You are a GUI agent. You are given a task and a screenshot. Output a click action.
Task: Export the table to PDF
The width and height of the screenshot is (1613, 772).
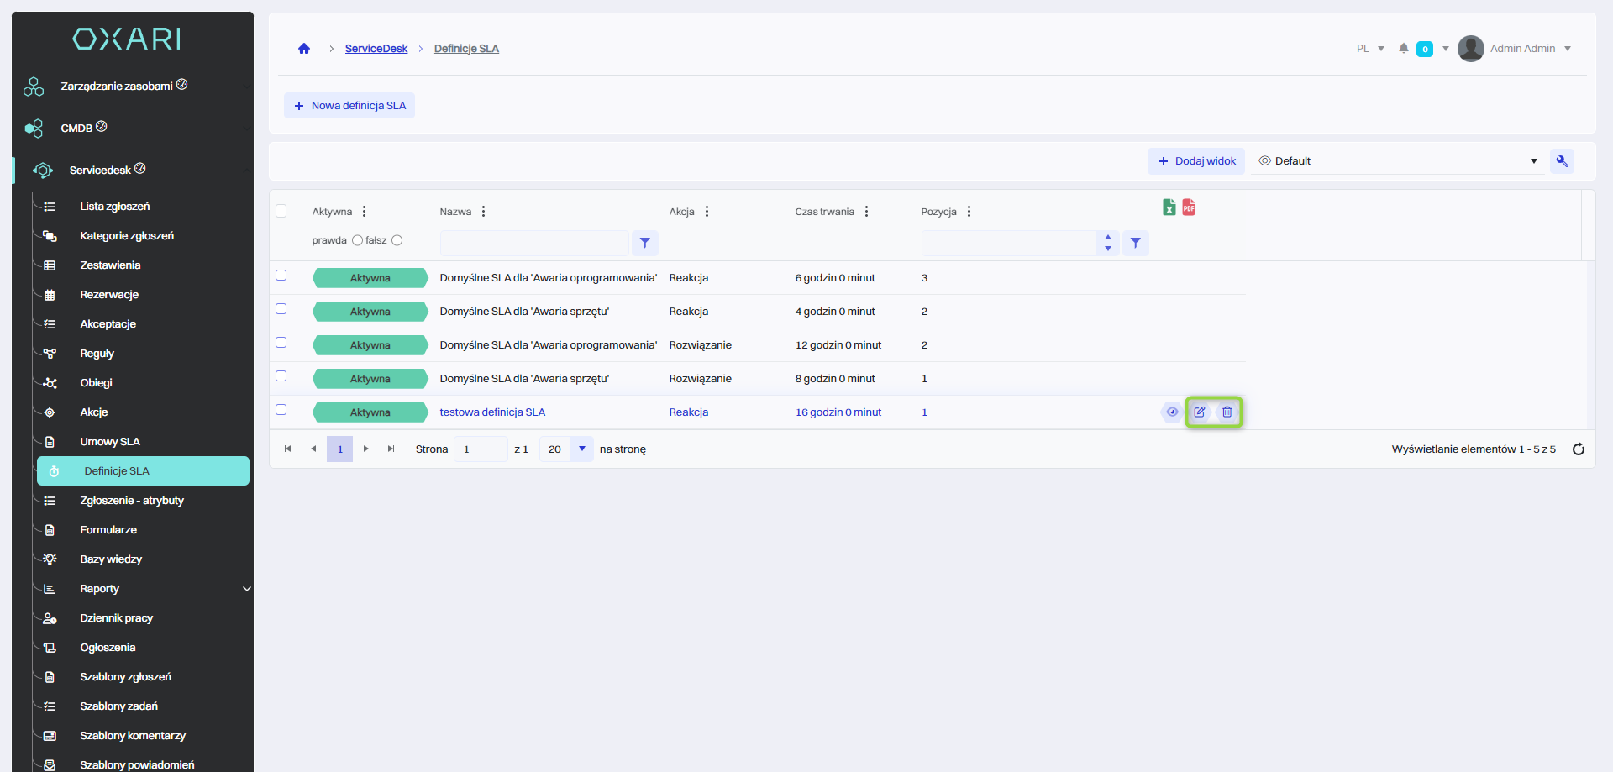(1189, 207)
